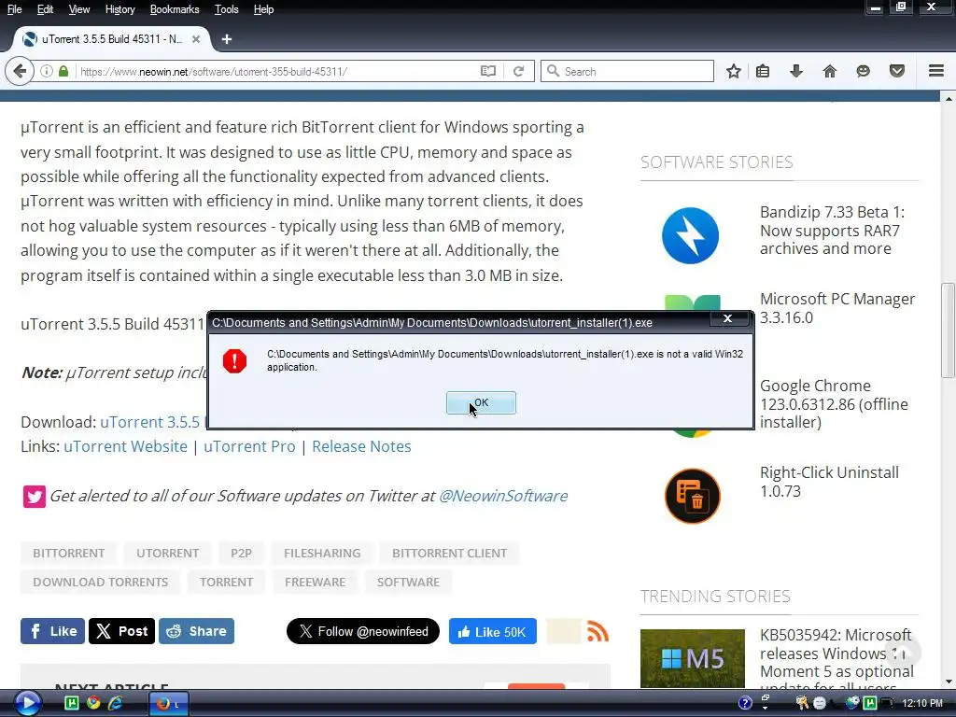This screenshot has width=956, height=717.
Task: Show bookmarks list icon
Action: coord(763,71)
